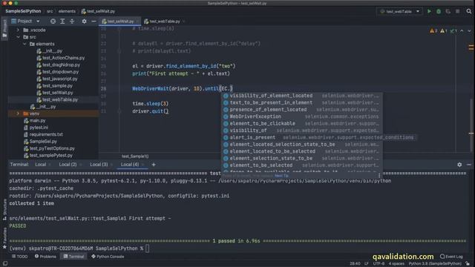Open the TODO tool window
This screenshot has width=475, height=267.
(20, 257)
